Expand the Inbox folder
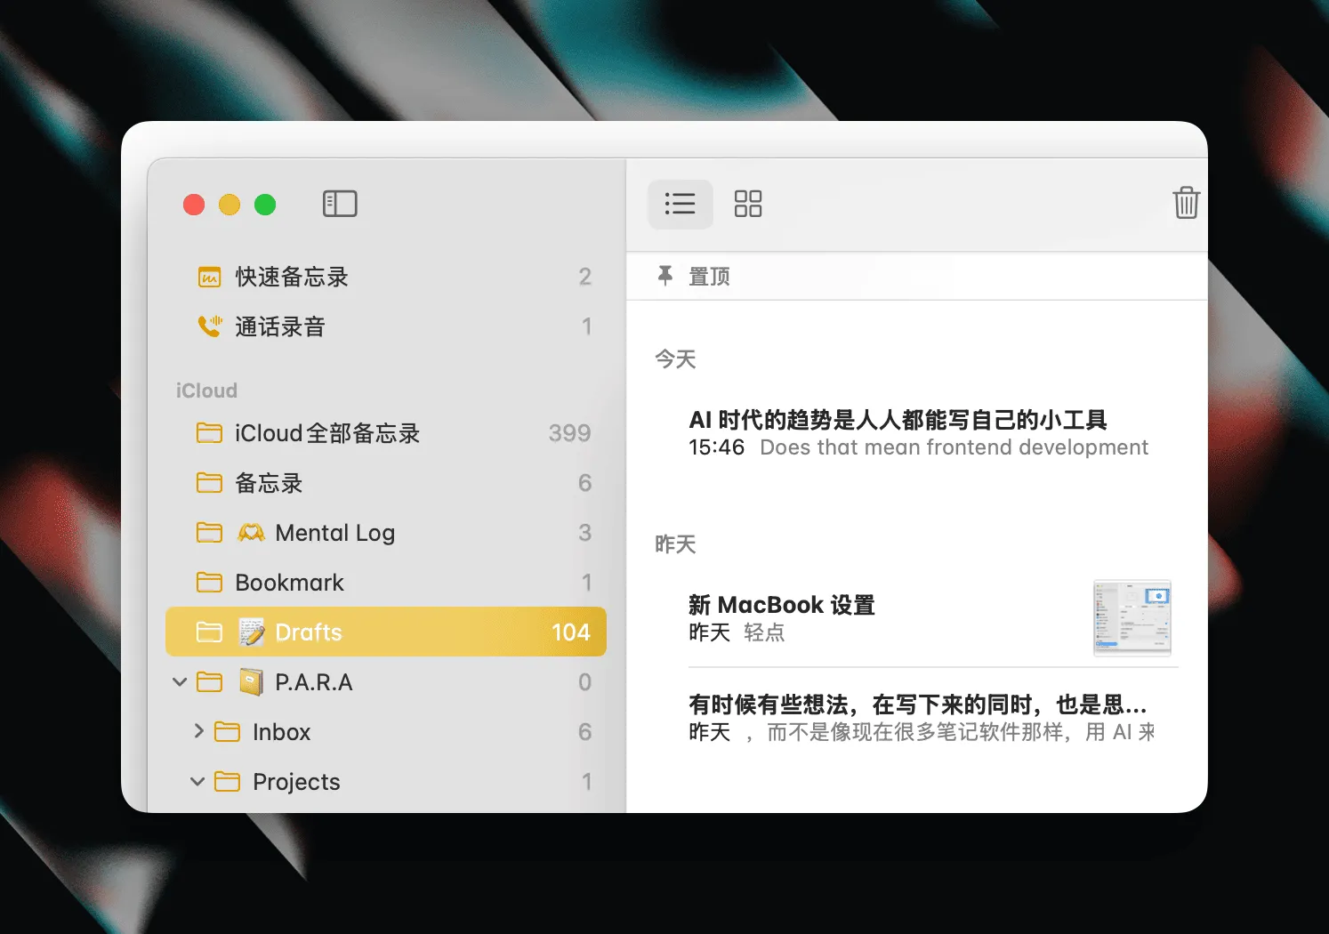 (x=198, y=731)
